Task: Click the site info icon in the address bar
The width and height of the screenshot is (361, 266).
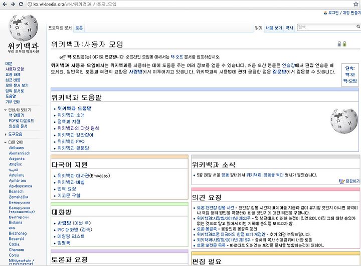Action: click(30, 4)
